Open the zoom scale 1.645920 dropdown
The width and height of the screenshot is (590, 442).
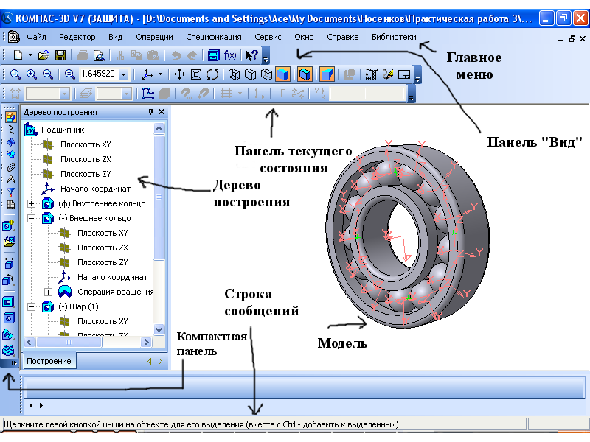tap(123, 74)
